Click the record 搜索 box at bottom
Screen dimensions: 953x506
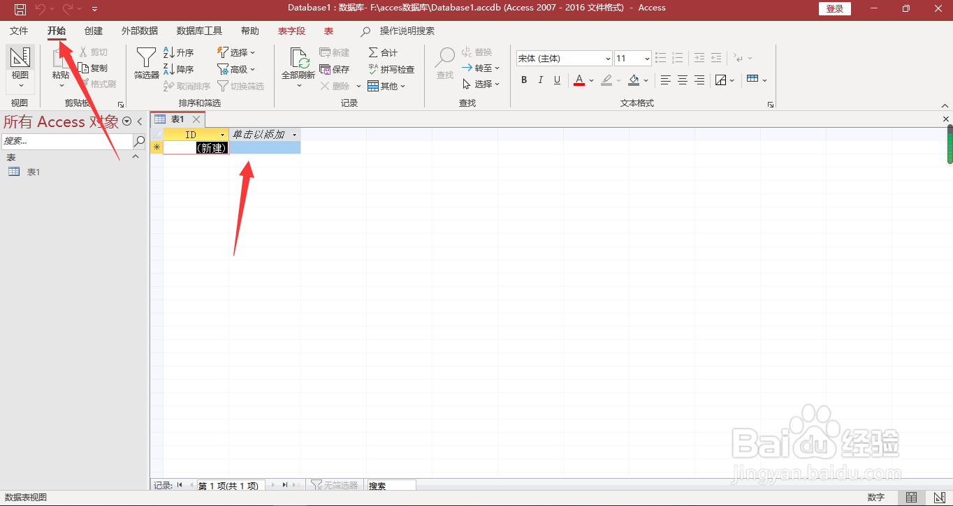tap(391, 486)
